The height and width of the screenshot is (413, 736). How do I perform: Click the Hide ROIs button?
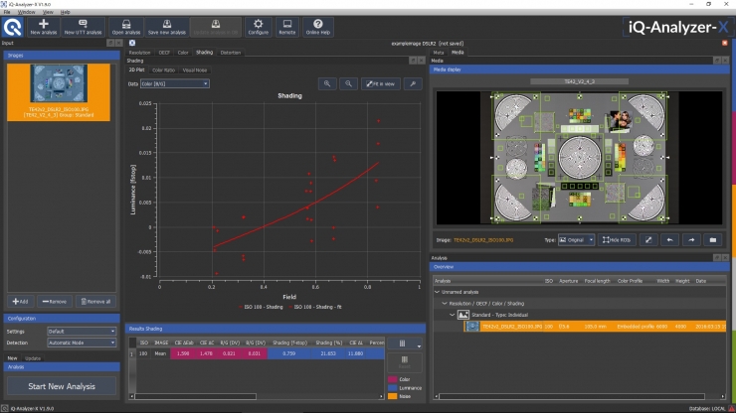617,240
